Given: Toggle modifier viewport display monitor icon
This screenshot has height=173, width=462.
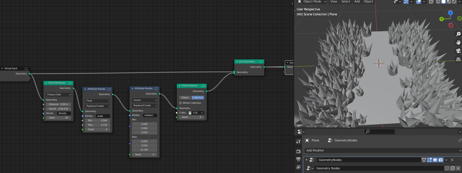Looking at the screenshot, I should 435,160.
